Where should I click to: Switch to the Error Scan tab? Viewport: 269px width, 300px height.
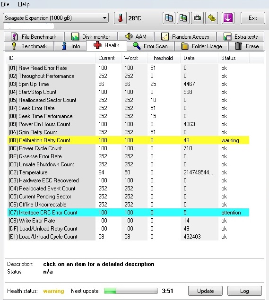[x=150, y=46]
